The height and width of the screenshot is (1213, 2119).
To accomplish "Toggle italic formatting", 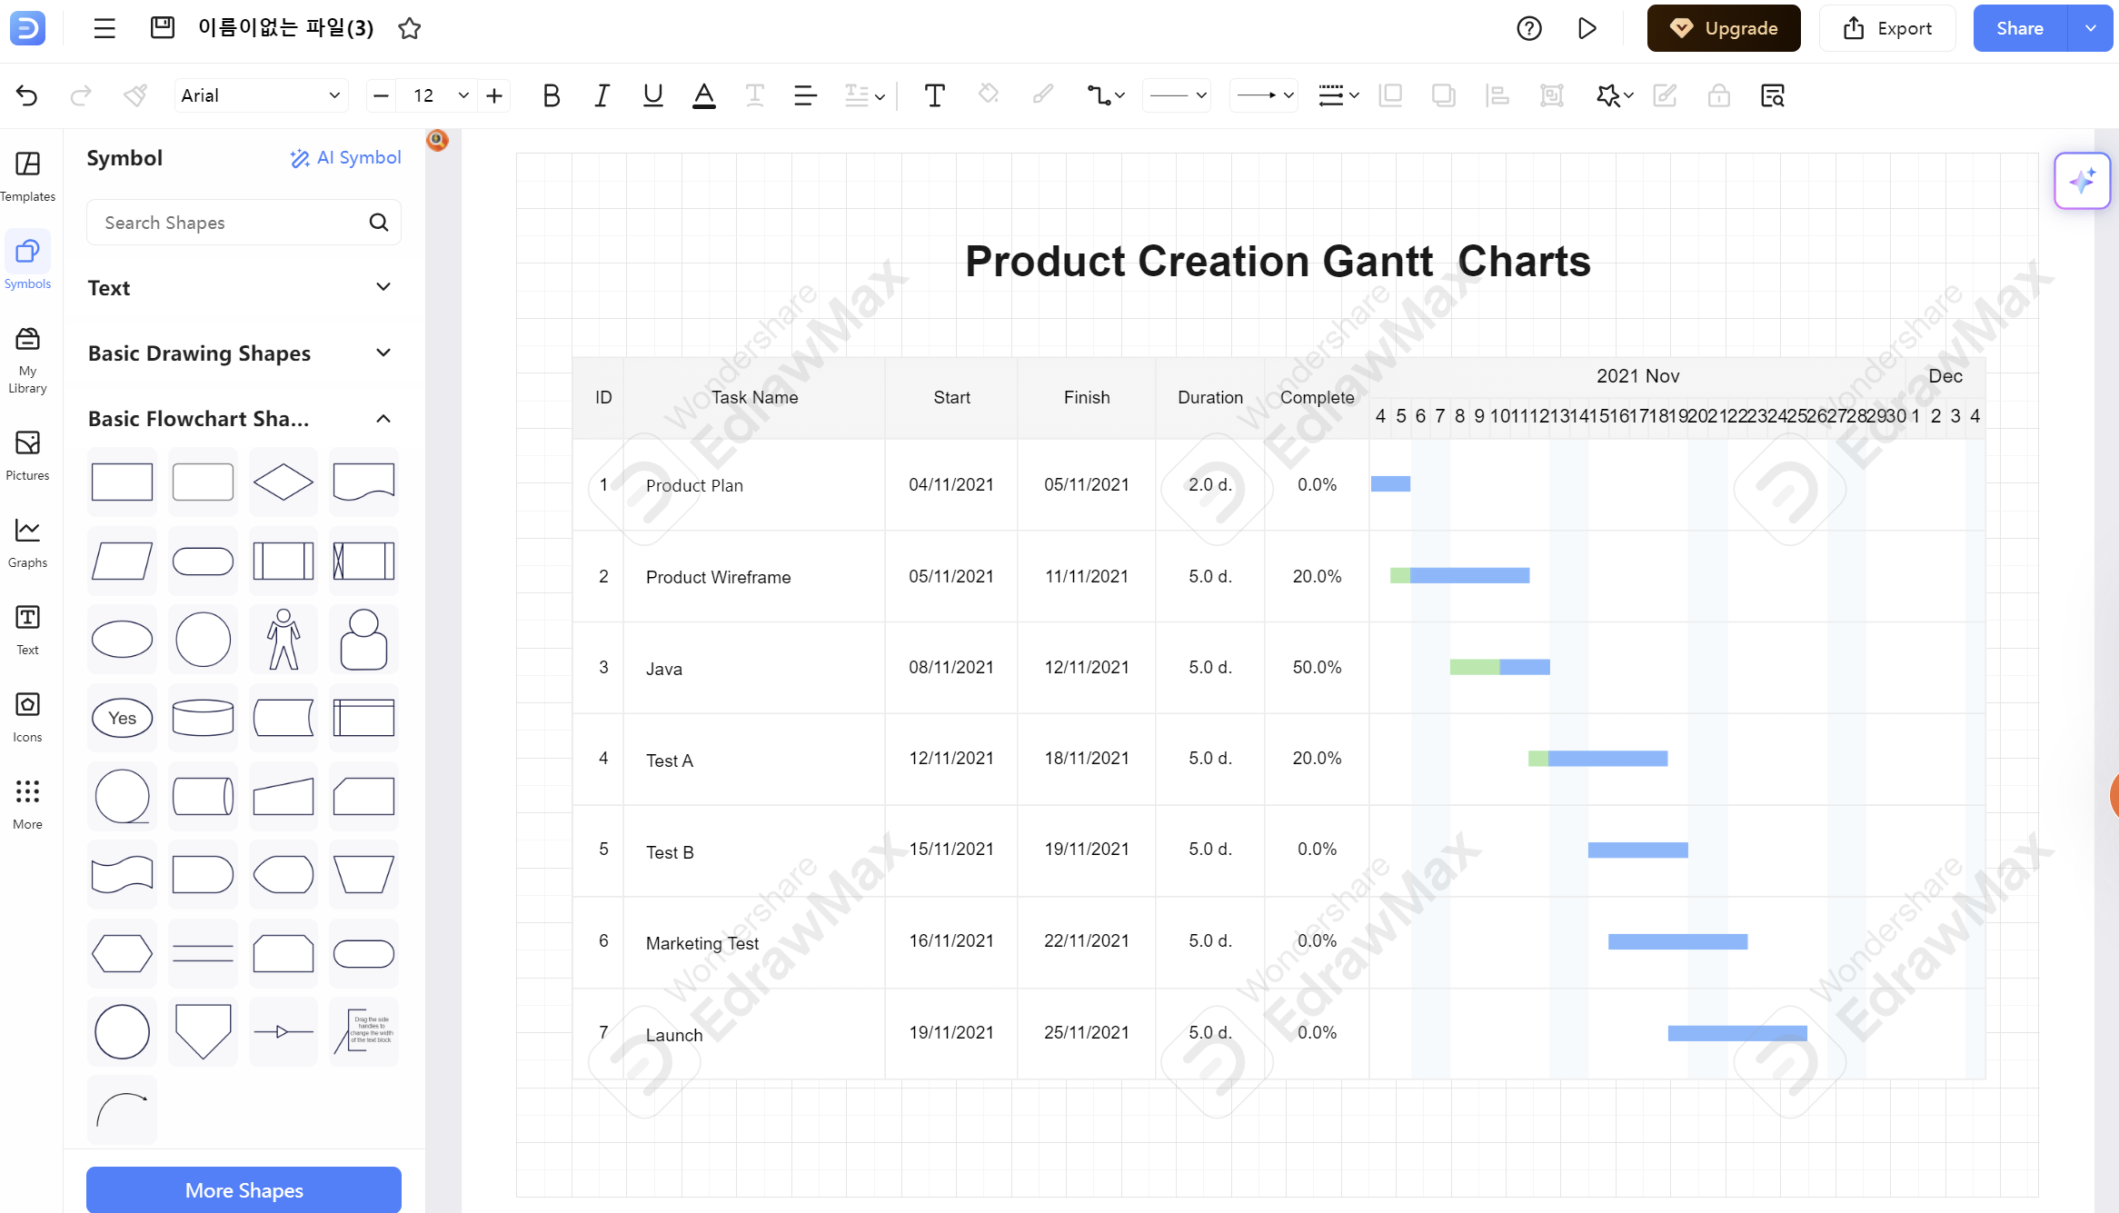I will (x=602, y=95).
